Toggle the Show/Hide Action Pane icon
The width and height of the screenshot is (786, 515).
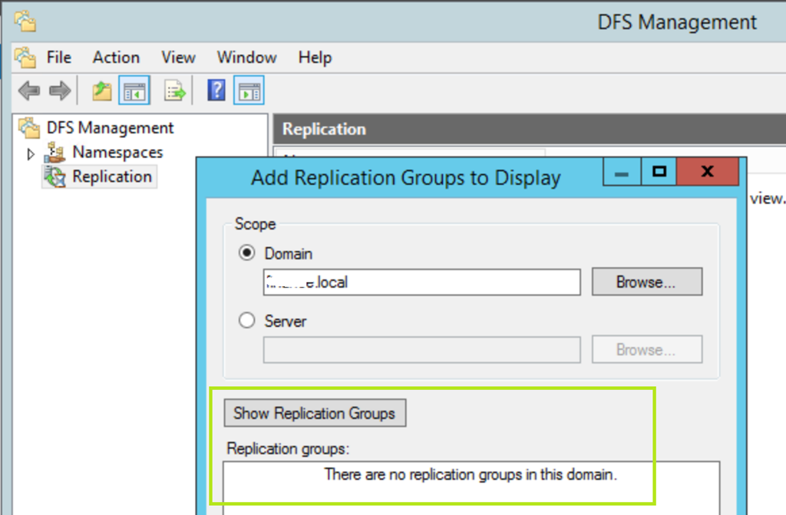coord(249,91)
